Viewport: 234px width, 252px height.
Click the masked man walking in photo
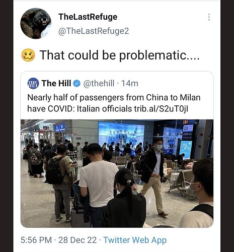point(153,176)
